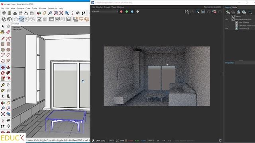Save current image in VFB
Screen dimensions: 255x143
(x=187, y=12)
